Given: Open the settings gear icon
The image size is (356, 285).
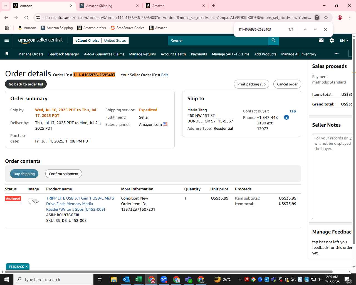Looking at the screenshot, I should click(x=332, y=40).
